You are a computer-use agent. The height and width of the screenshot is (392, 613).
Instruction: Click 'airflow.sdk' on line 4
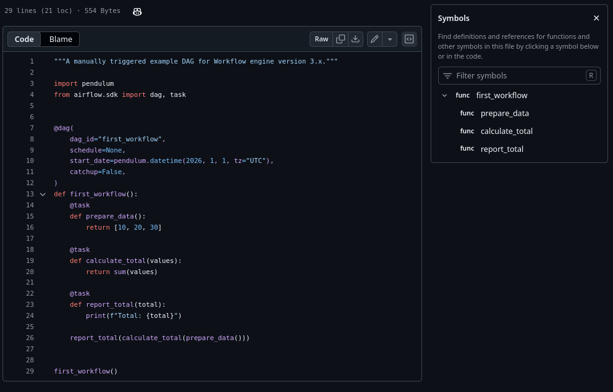tap(96, 94)
